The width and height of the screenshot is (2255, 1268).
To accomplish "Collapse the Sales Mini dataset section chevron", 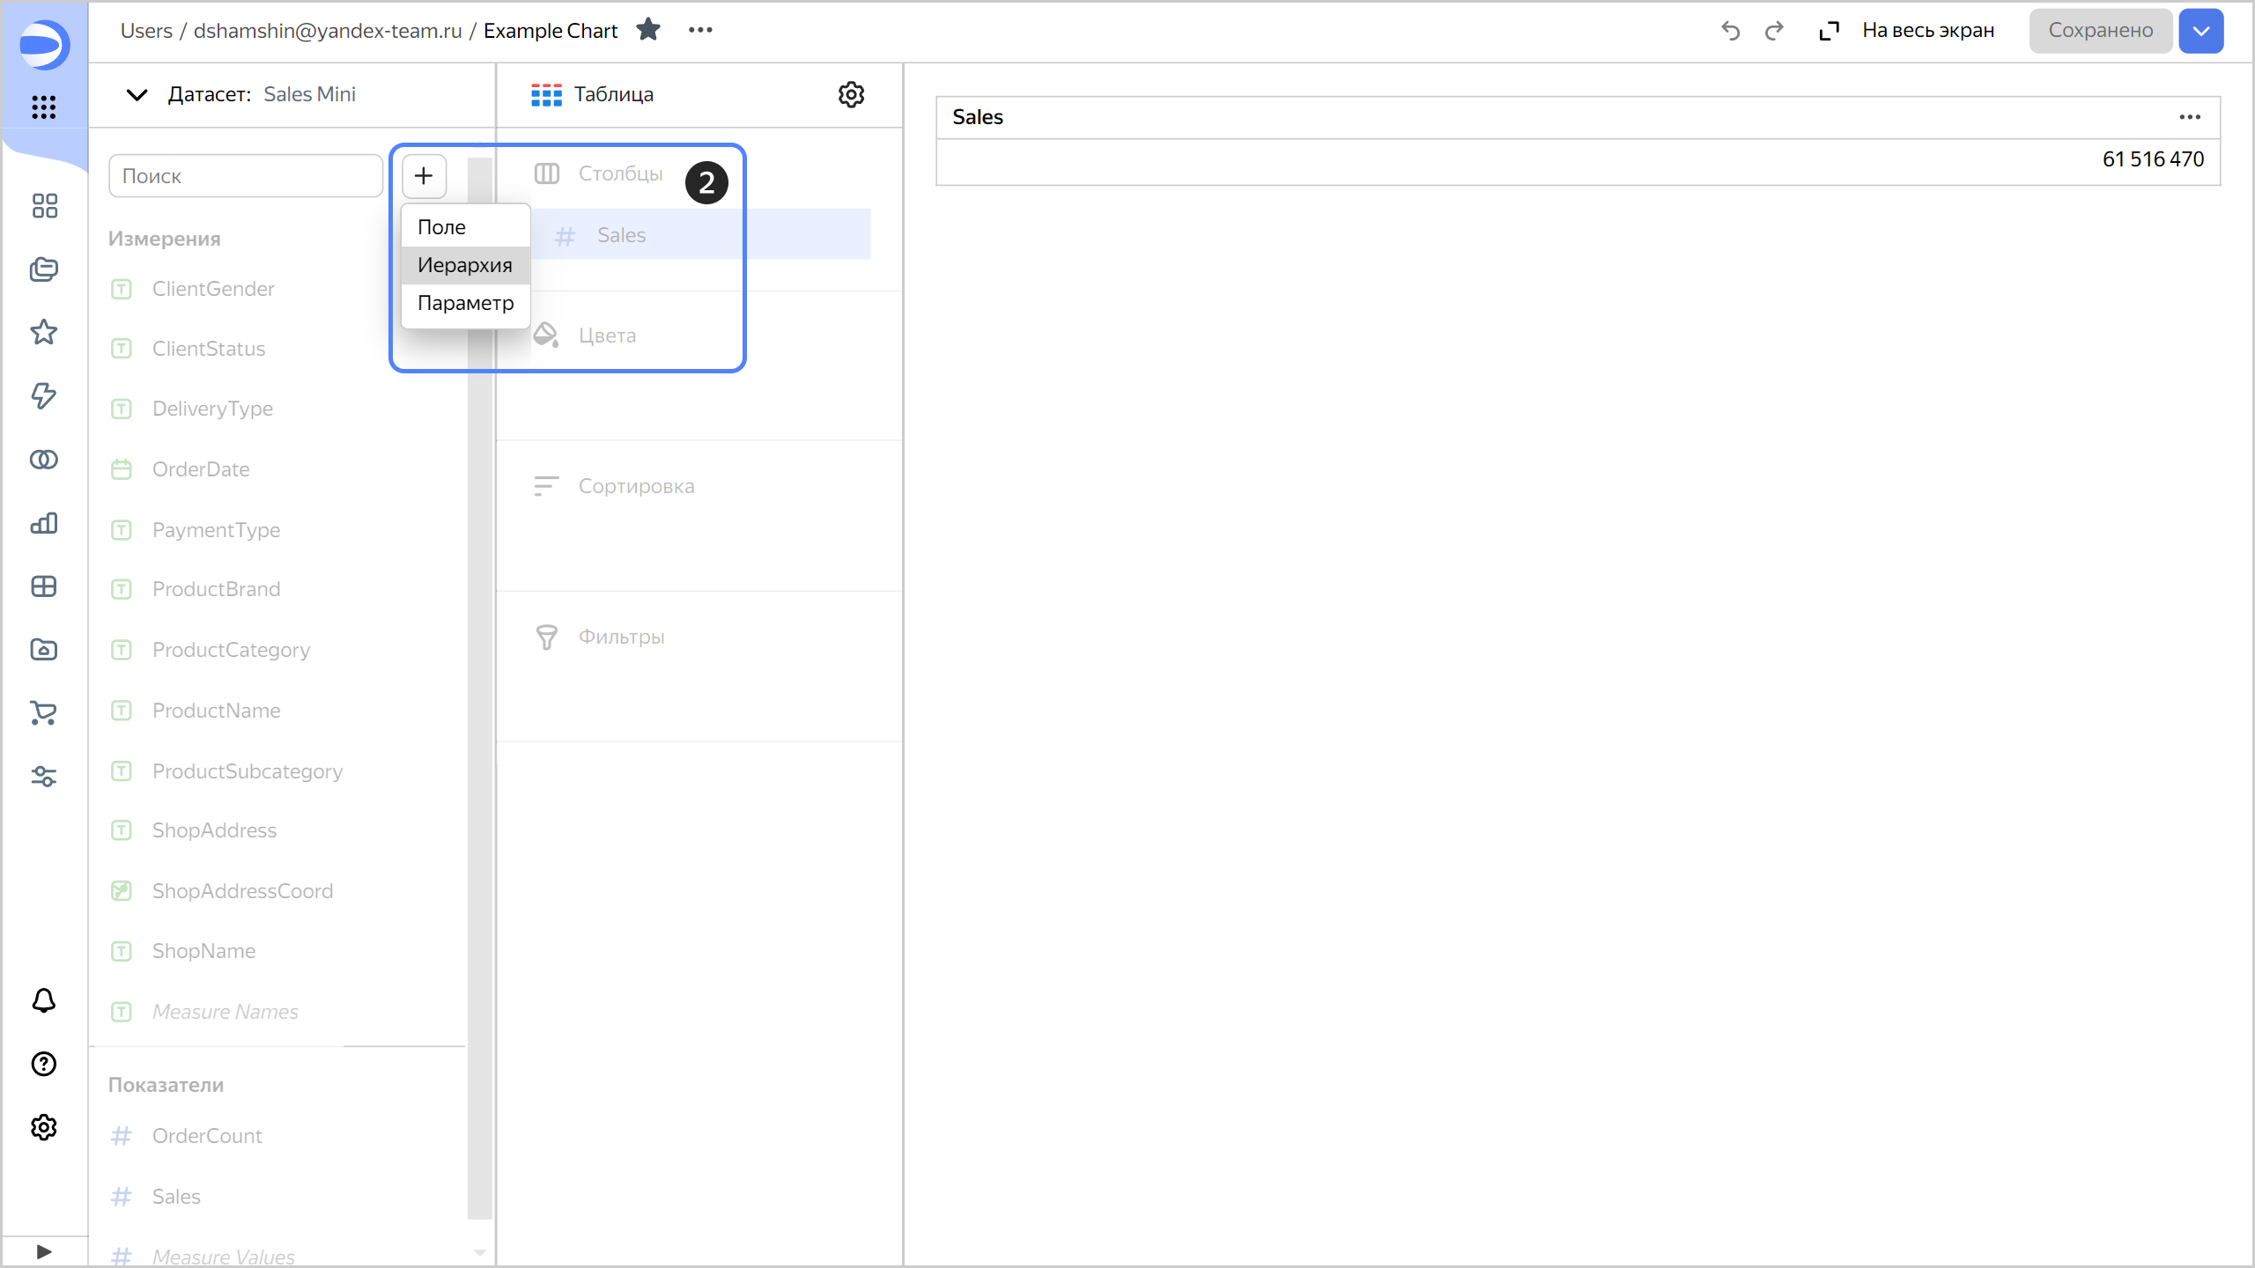I will [x=136, y=94].
